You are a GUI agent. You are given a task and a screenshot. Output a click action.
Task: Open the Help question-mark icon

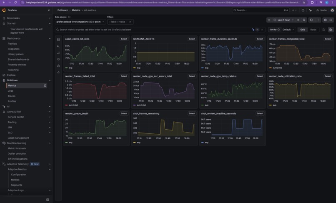303,10
